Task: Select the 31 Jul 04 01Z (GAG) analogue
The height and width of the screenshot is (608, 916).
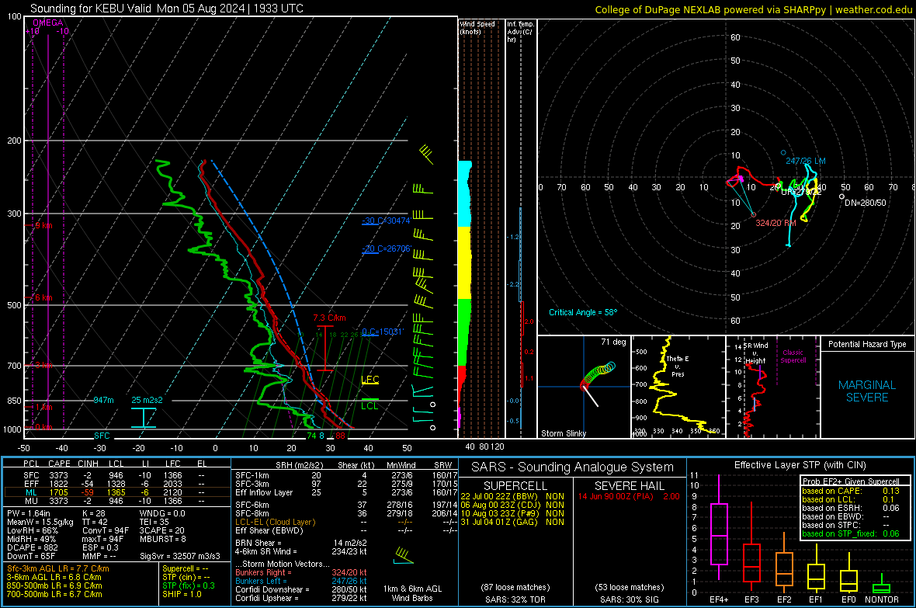Action: (x=512, y=522)
